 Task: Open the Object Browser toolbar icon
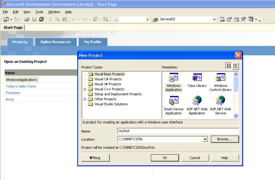coord(236,19)
